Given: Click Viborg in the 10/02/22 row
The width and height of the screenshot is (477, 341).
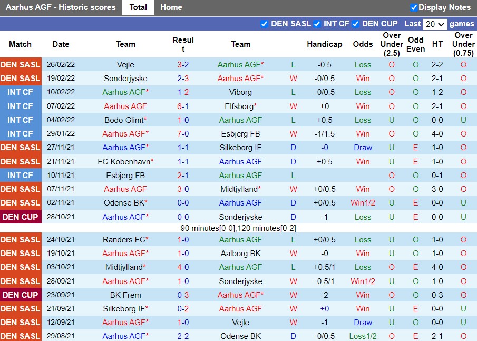Looking at the screenshot, I should 241,92.
